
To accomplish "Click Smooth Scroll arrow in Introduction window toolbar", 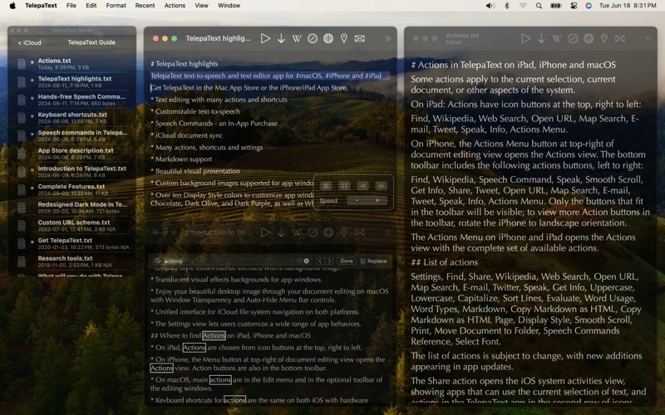I will 281,232.
